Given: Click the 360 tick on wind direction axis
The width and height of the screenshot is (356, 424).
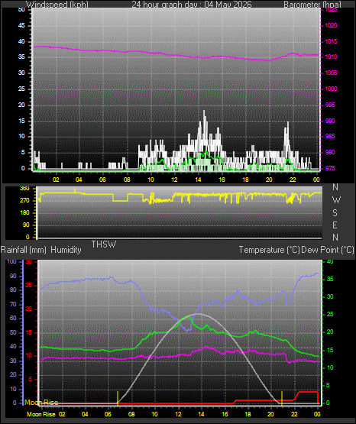Looking at the screenshot, I should pyautogui.click(x=24, y=189).
